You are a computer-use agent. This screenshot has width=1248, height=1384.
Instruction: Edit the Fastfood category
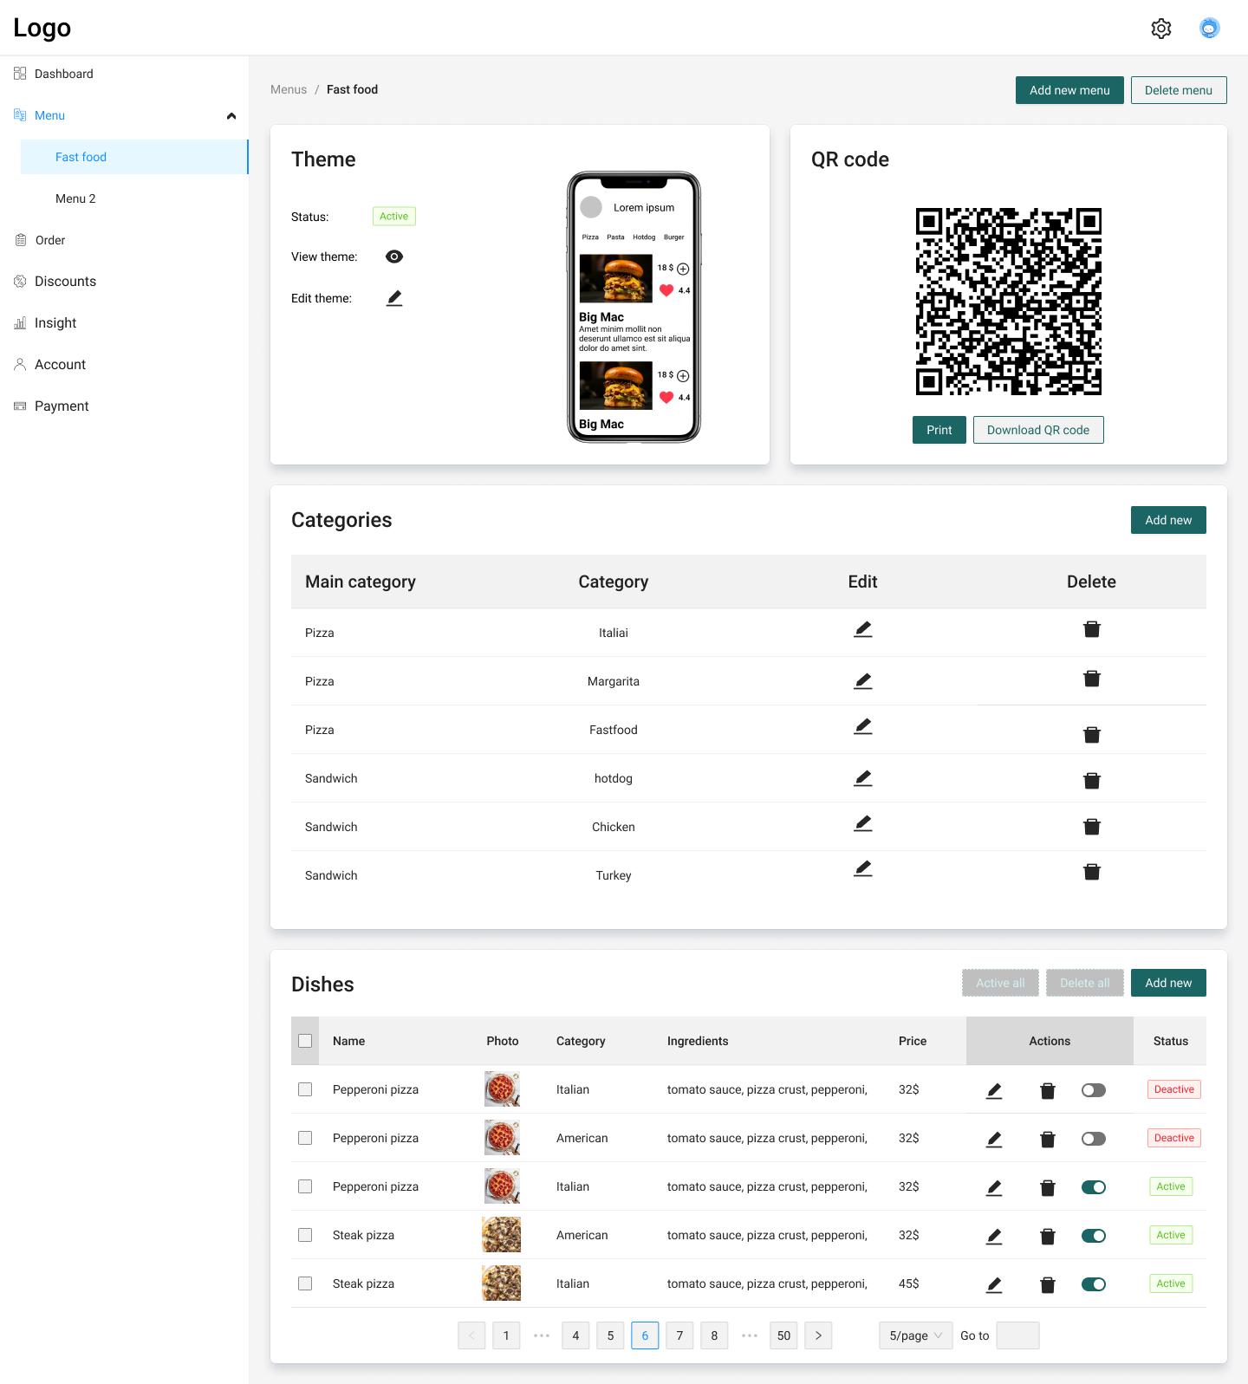point(863,726)
